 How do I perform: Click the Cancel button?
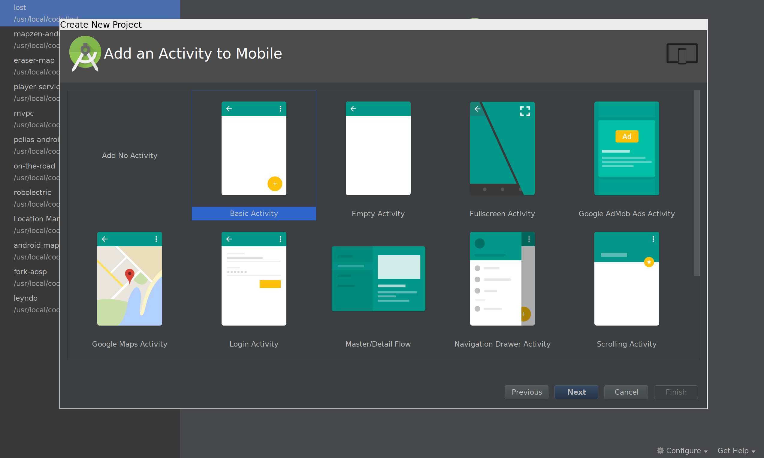pyautogui.click(x=626, y=392)
